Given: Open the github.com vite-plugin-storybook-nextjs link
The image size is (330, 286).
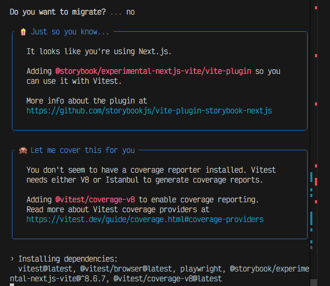Looking at the screenshot, I should (x=149, y=111).
